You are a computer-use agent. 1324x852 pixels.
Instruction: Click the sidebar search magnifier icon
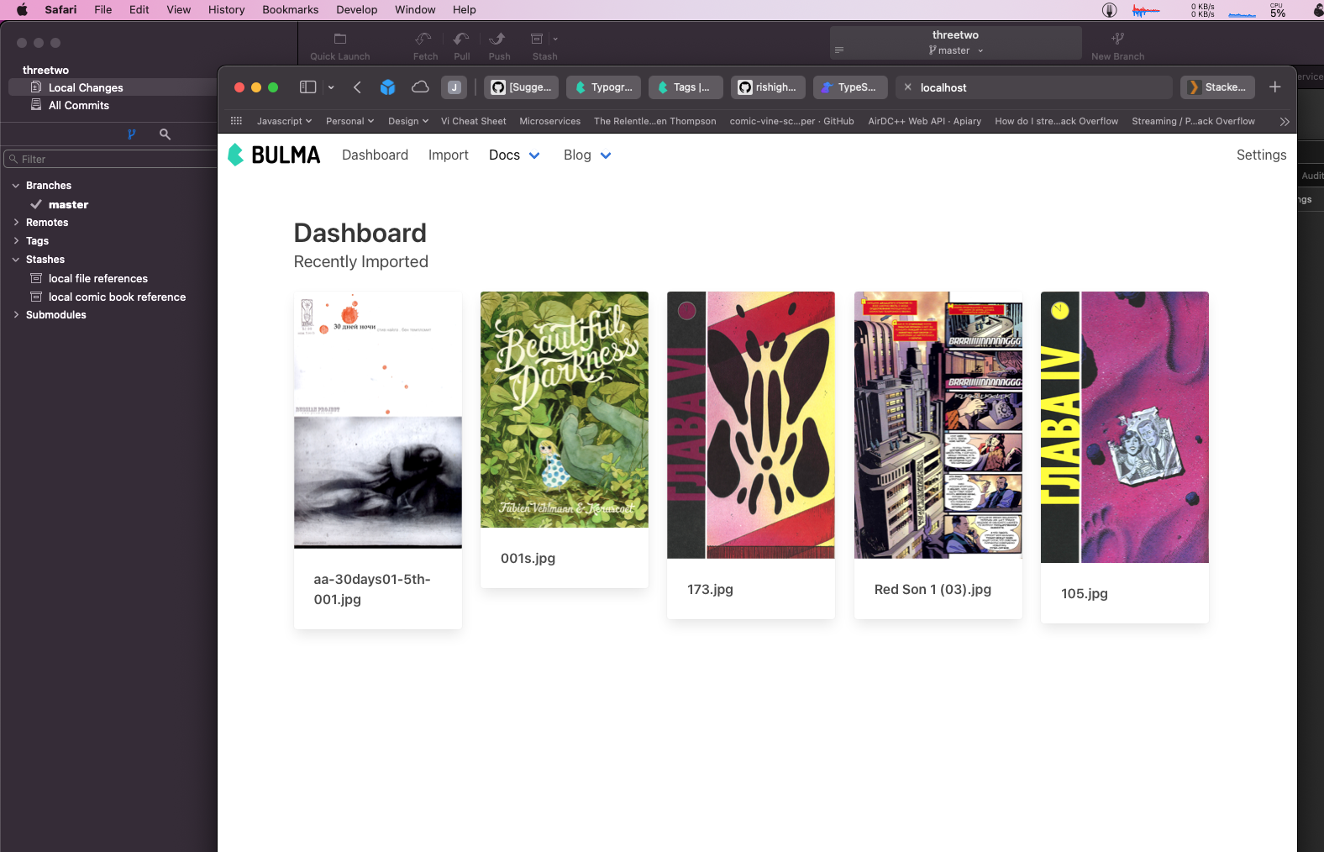coord(165,134)
